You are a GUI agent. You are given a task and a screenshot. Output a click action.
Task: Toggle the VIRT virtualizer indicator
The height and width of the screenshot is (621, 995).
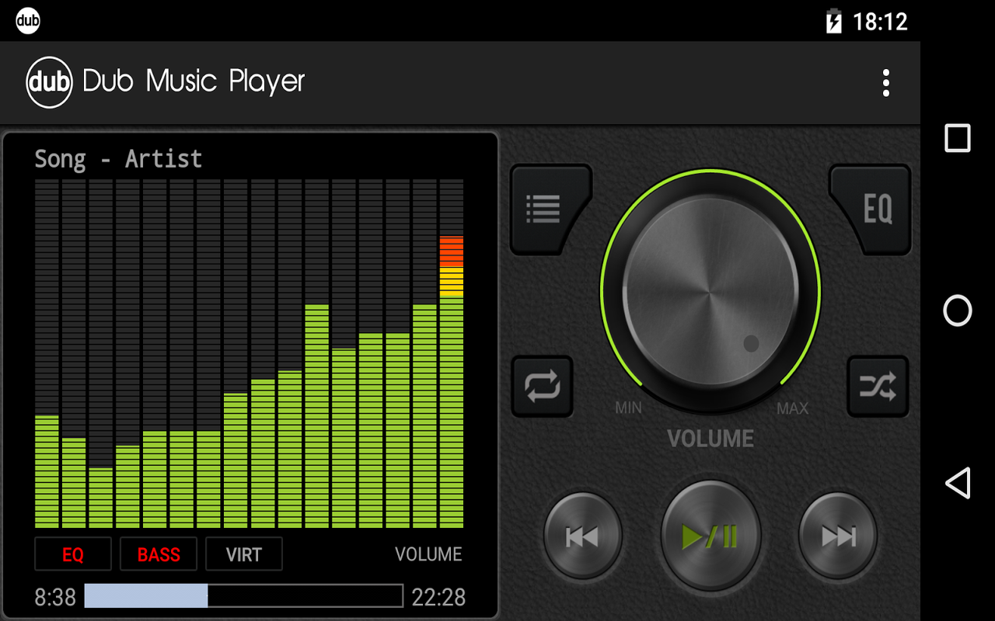244,554
